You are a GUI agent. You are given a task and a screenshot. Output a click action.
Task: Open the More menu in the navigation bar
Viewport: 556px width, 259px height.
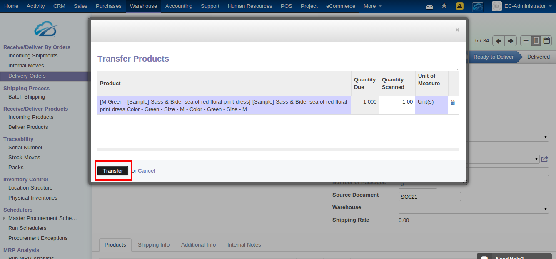[x=372, y=6]
